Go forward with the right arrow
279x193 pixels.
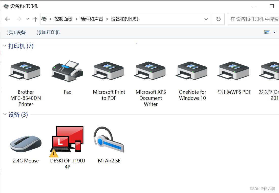click(19, 19)
